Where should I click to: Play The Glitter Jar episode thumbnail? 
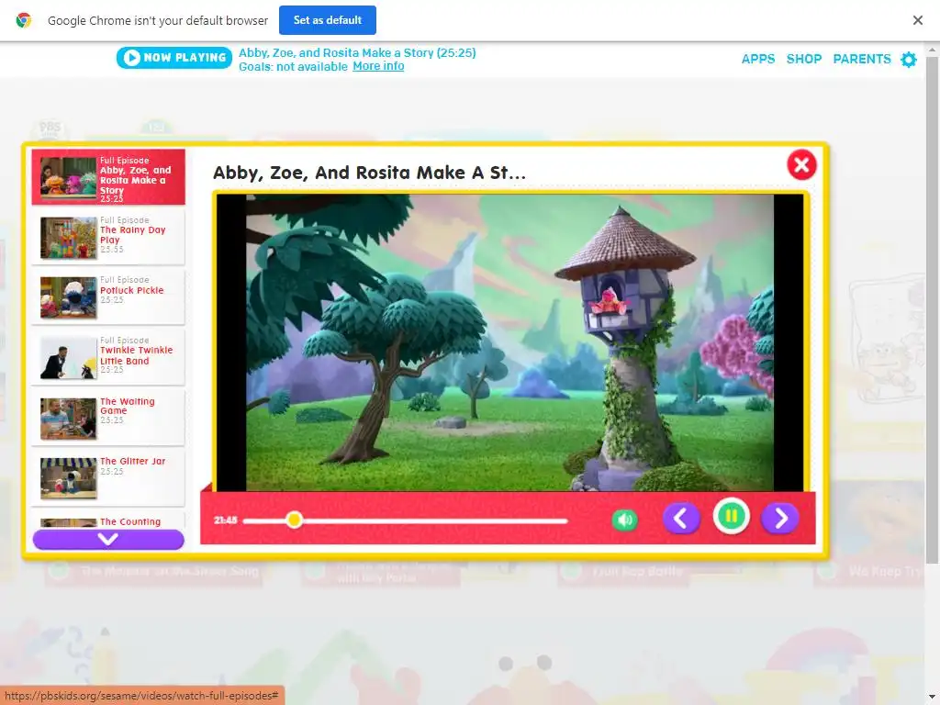[68, 478]
